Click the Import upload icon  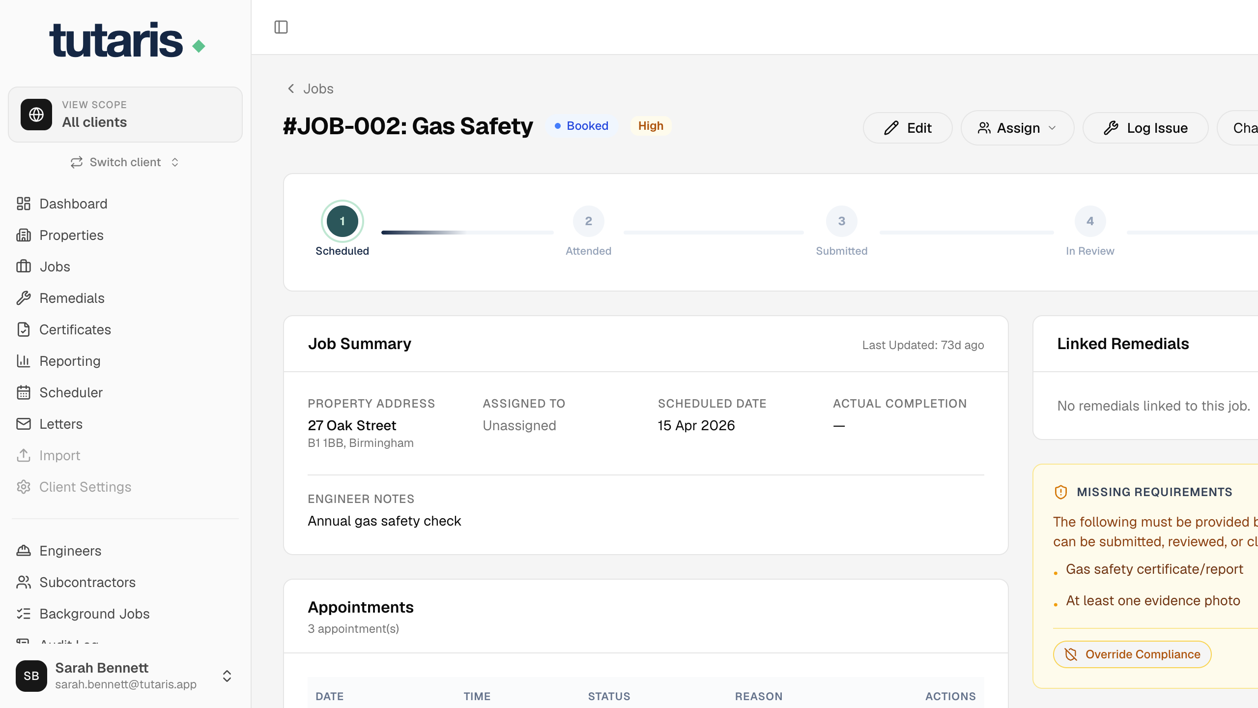24,455
